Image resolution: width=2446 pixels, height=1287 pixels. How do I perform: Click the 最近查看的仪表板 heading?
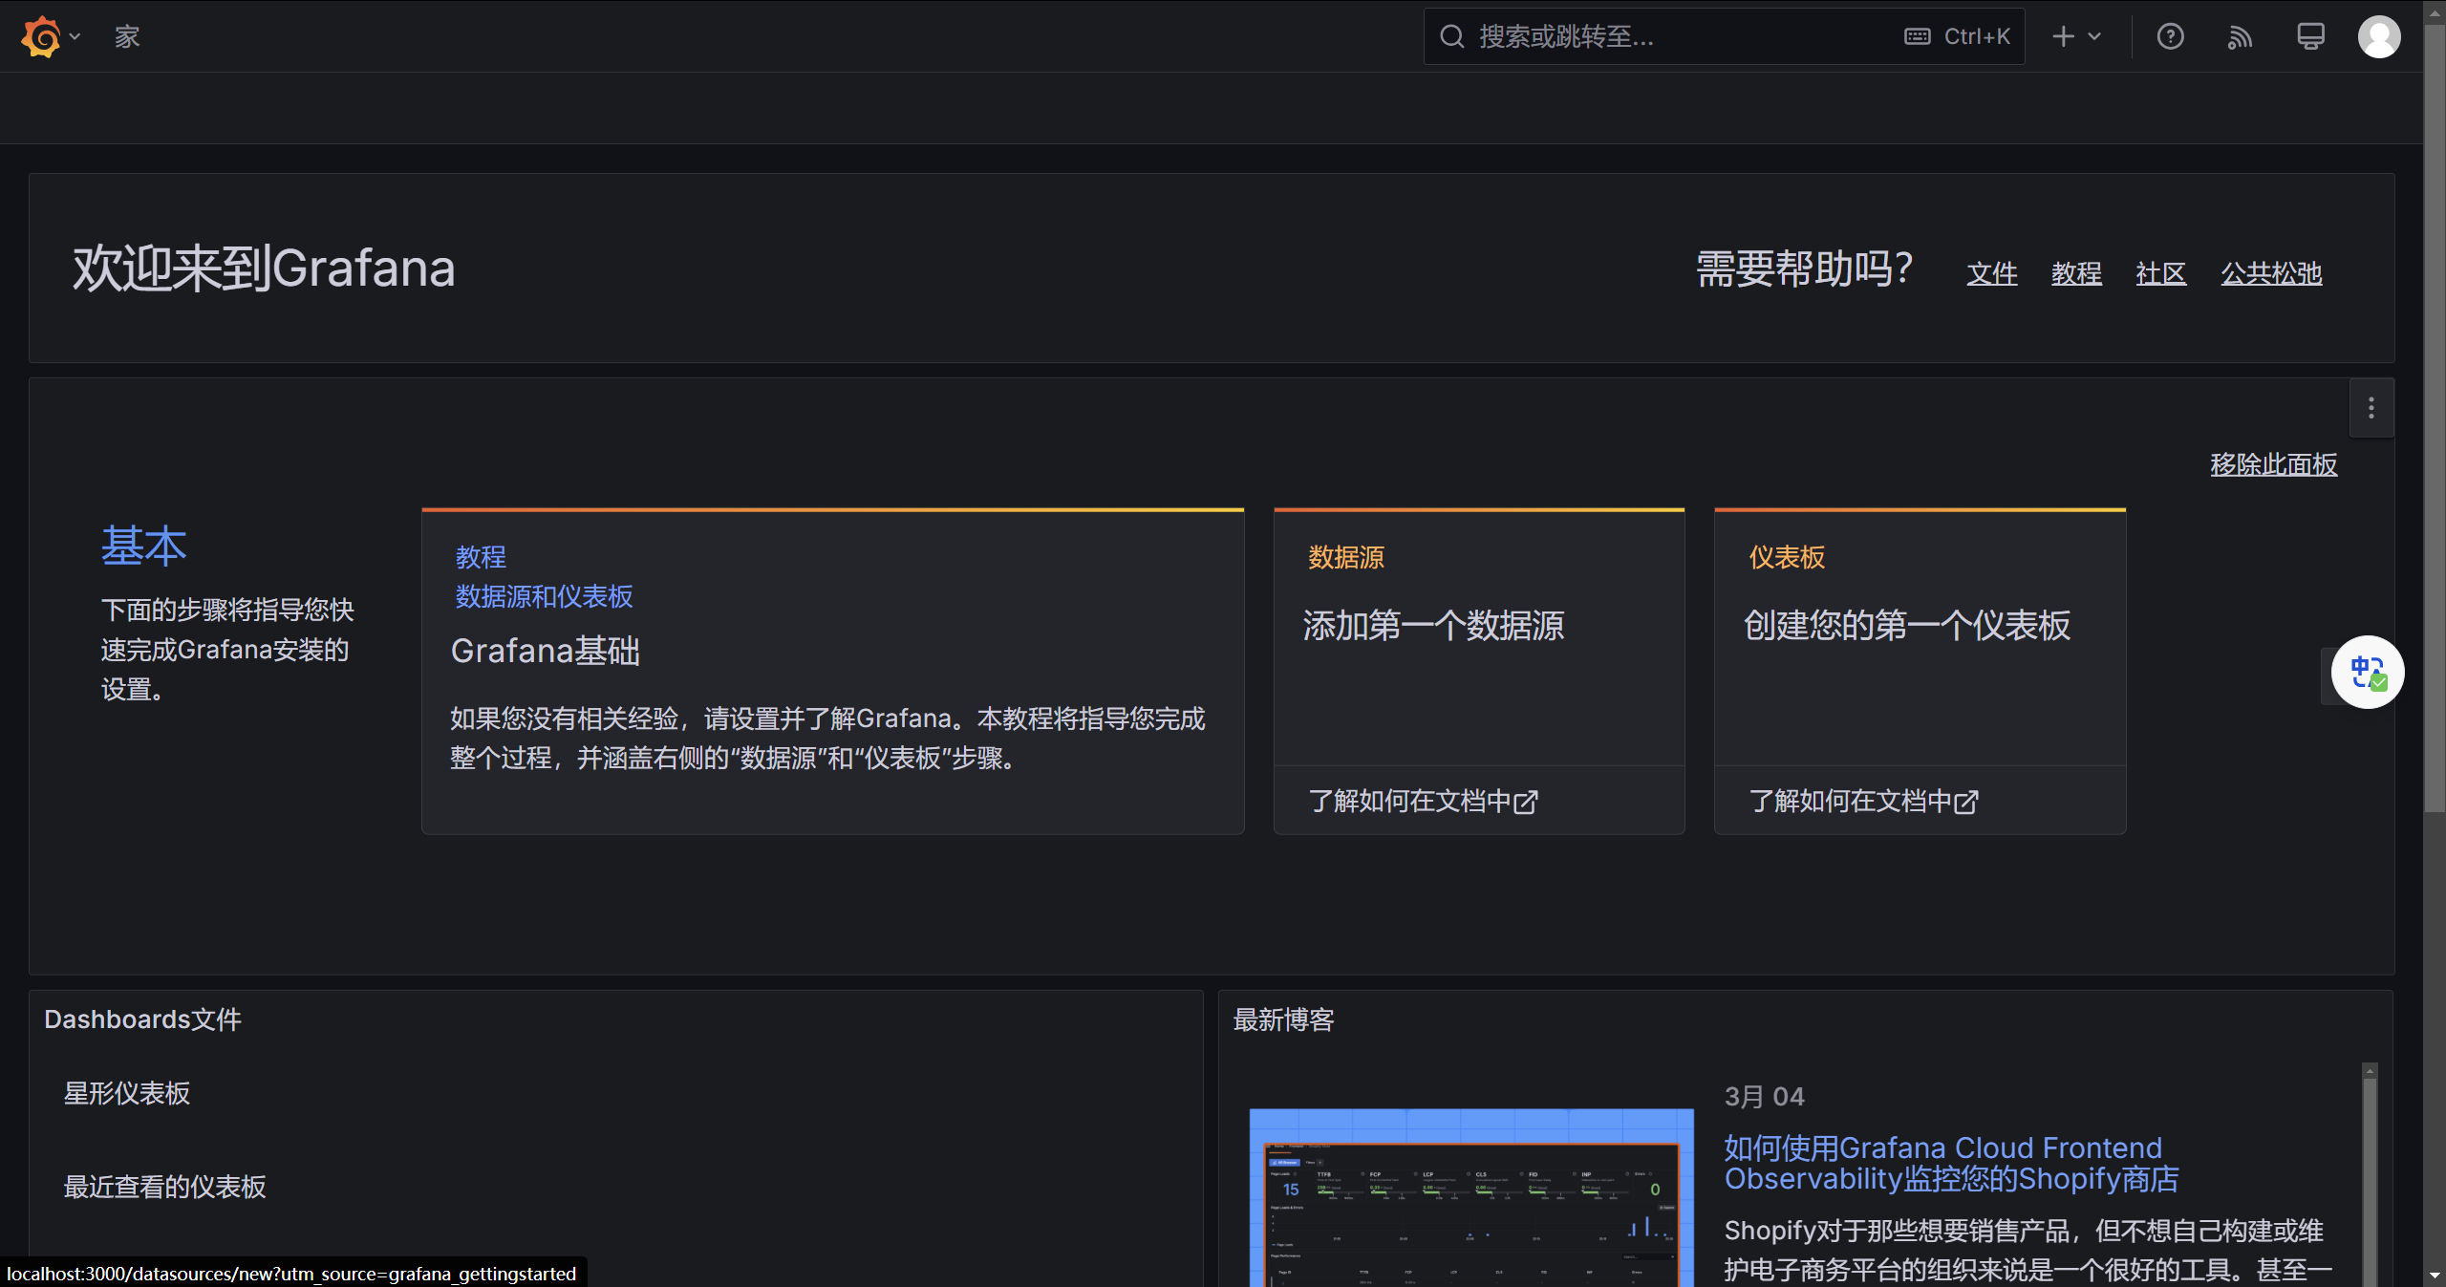click(164, 1187)
